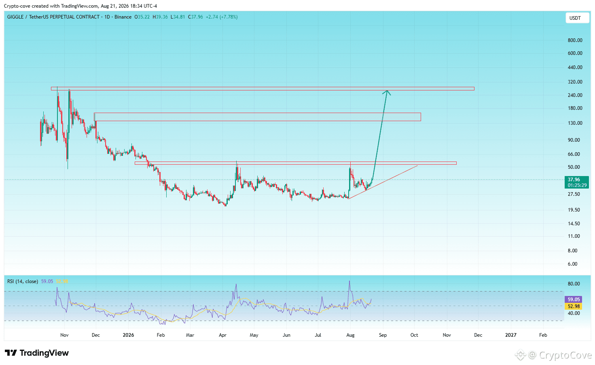Click the 66.00 price scale label
The width and height of the screenshot is (595, 365).
574,154
